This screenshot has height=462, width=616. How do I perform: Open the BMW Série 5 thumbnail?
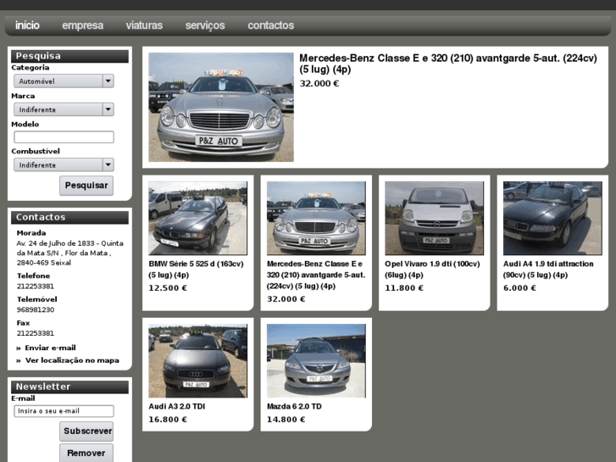pyautogui.click(x=198, y=218)
